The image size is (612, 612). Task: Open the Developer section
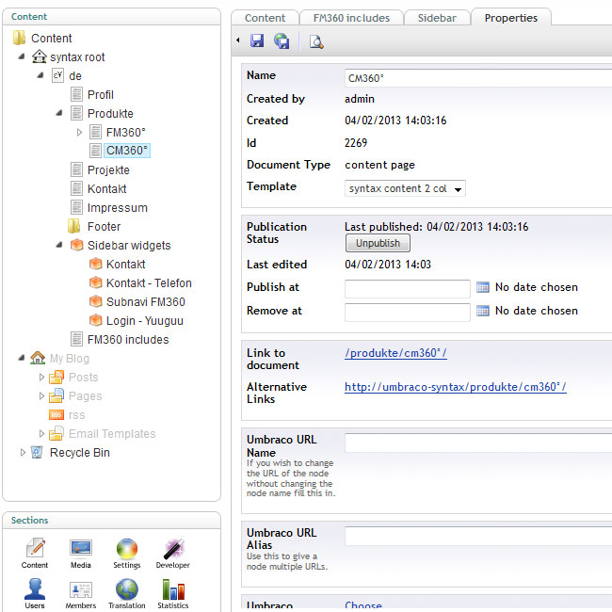pyautogui.click(x=172, y=554)
